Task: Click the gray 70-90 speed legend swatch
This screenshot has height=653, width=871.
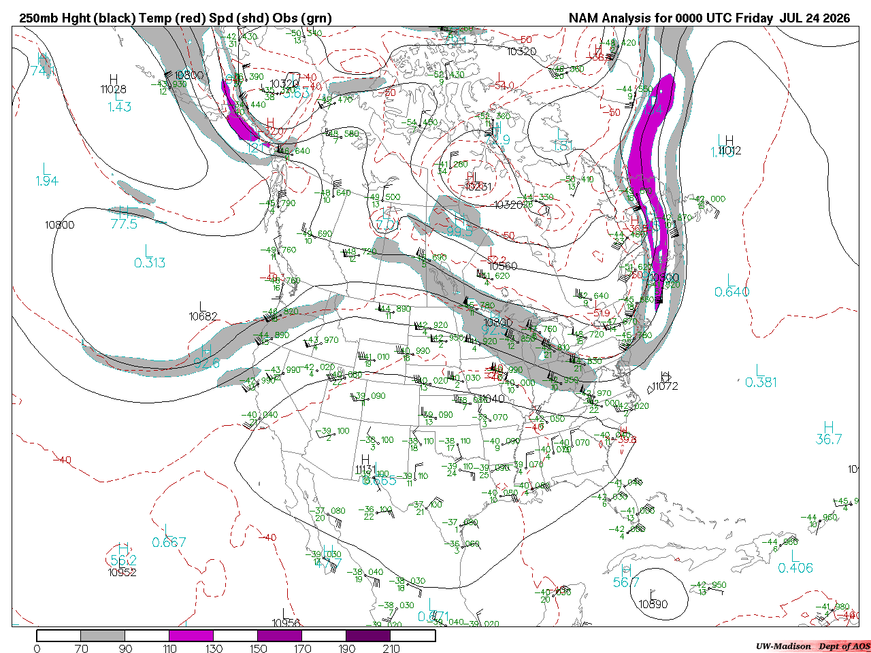Action: pos(103,636)
